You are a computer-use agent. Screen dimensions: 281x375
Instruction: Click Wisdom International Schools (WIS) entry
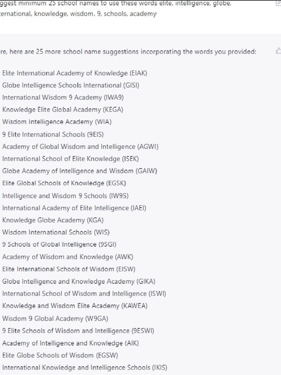(x=56, y=232)
